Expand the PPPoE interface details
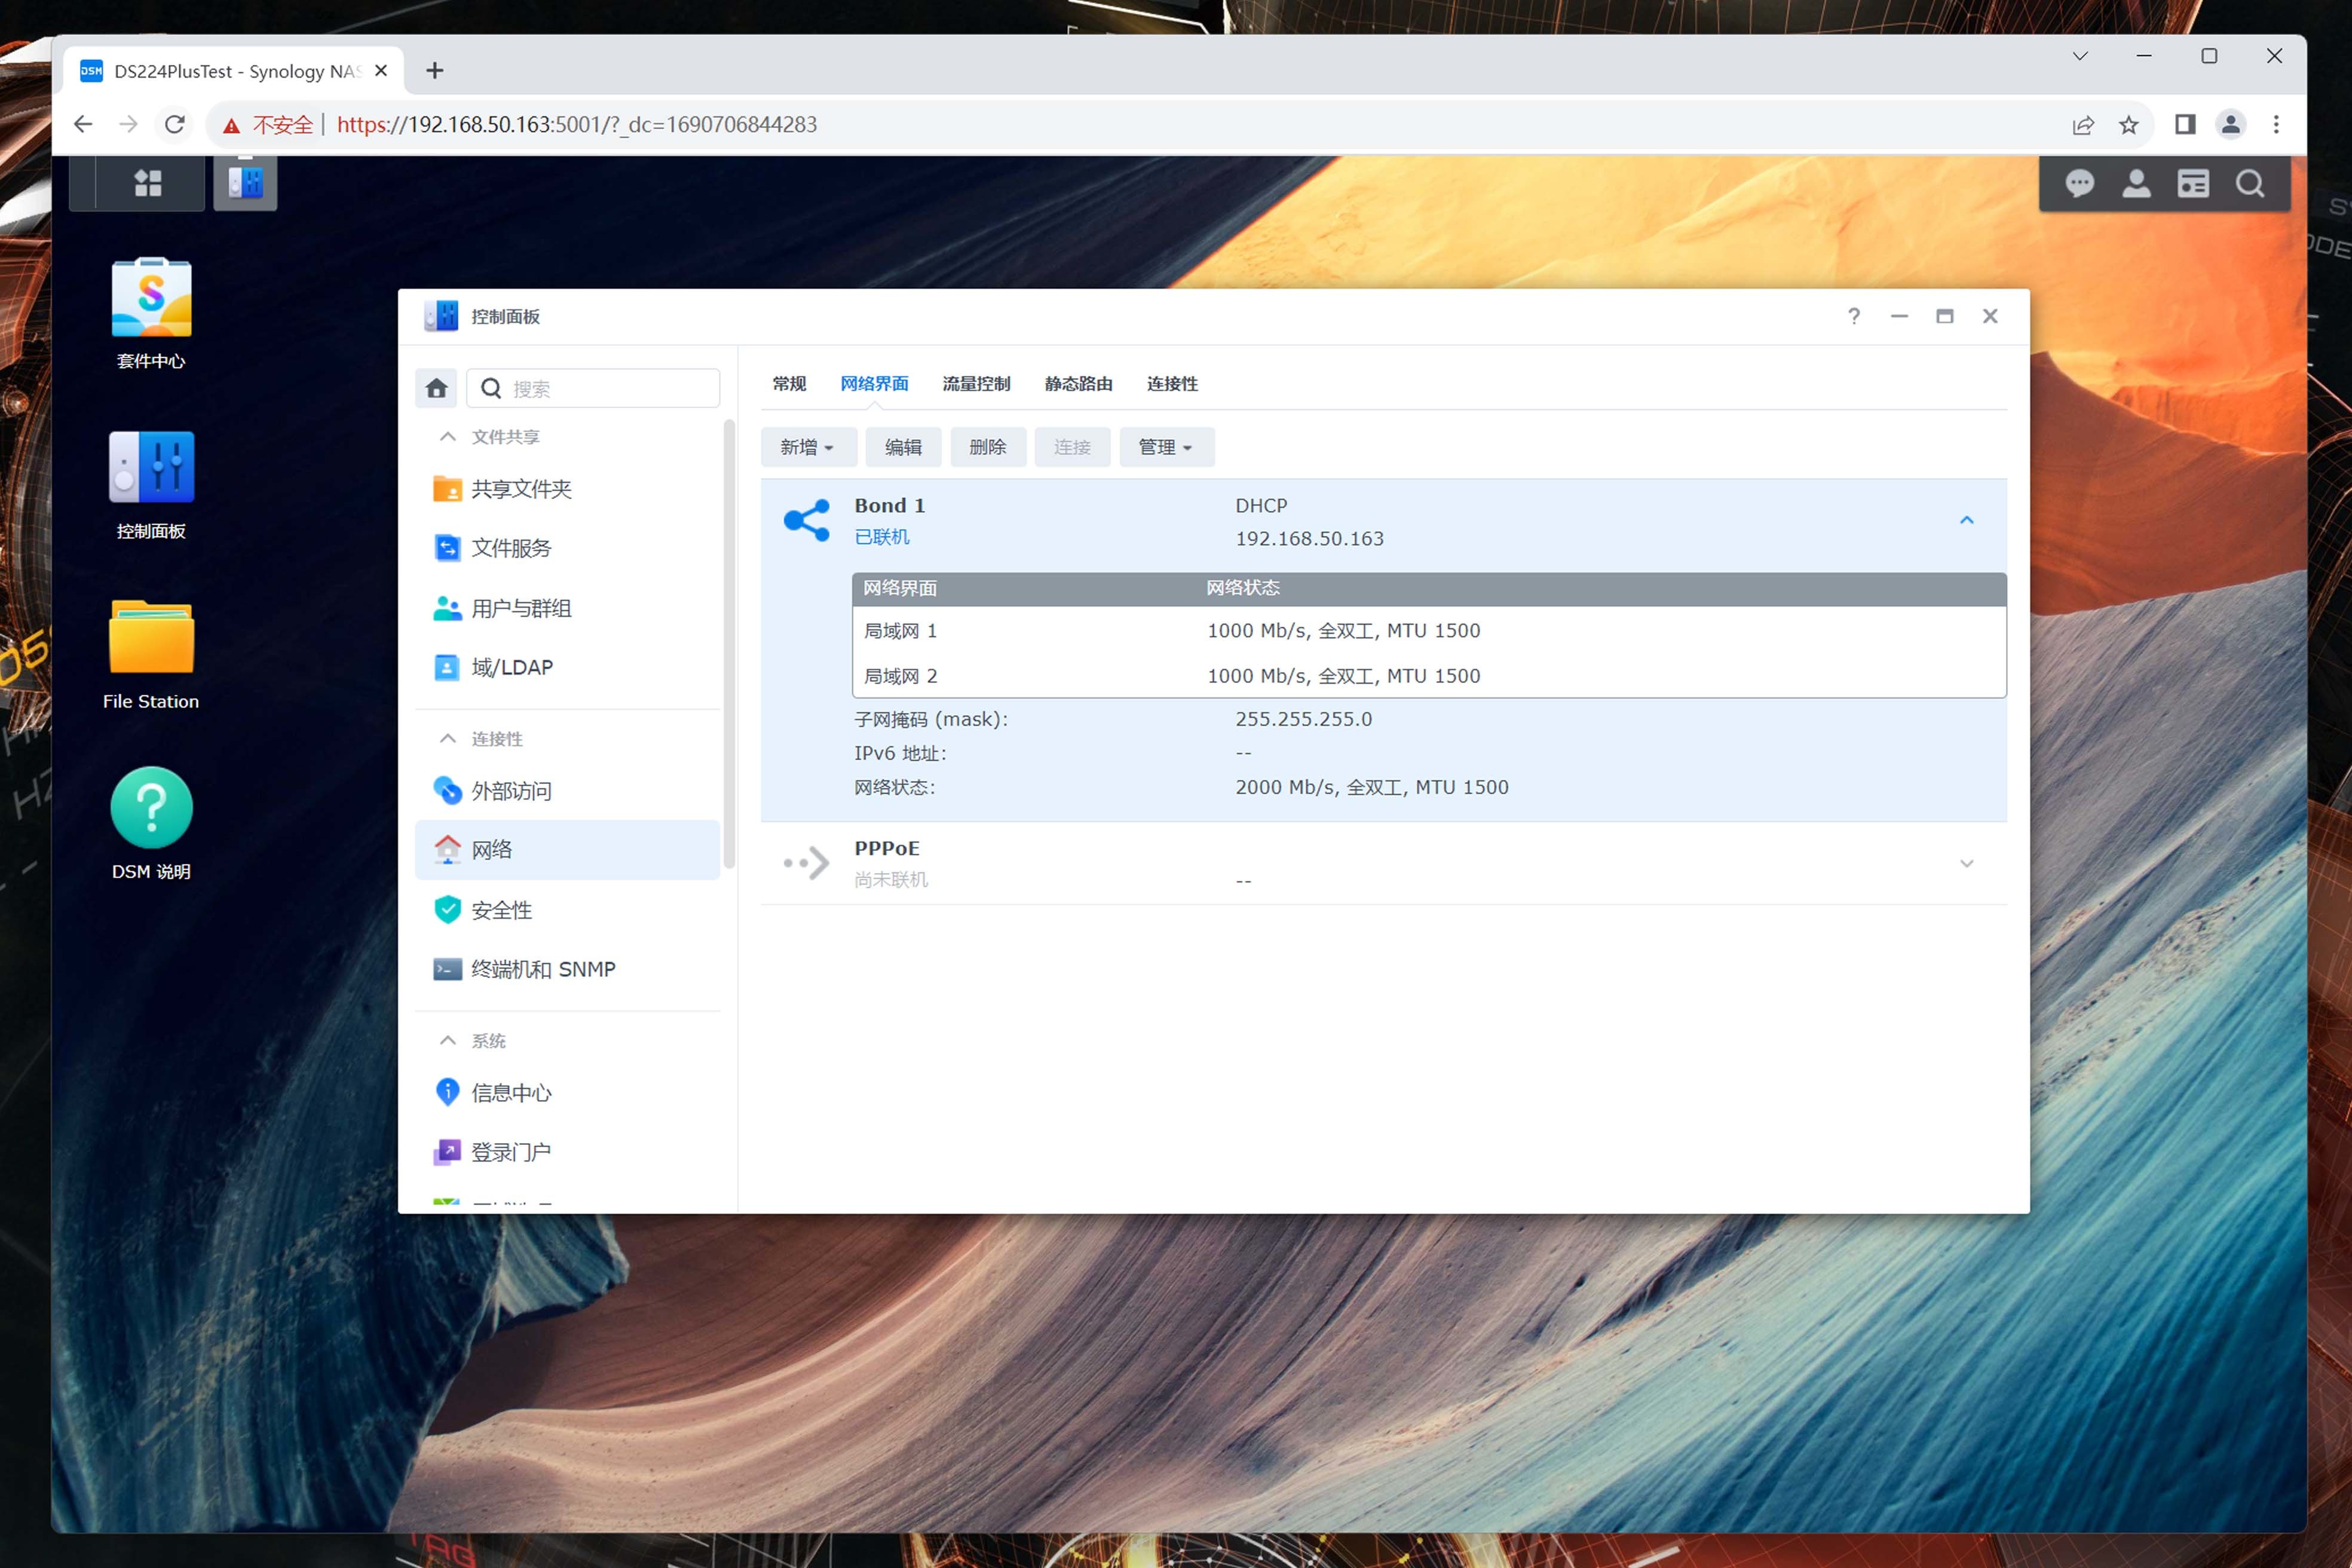Viewport: 2352px width, 1568px height. pyautogui.click(x=1966, y=863)
